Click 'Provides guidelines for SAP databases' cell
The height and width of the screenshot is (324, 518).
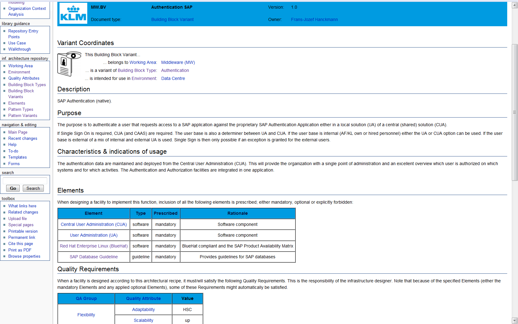pos(238,257)
